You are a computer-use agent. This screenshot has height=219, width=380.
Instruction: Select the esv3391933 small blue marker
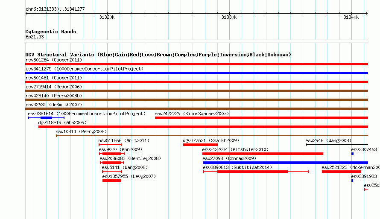point(352,181)
